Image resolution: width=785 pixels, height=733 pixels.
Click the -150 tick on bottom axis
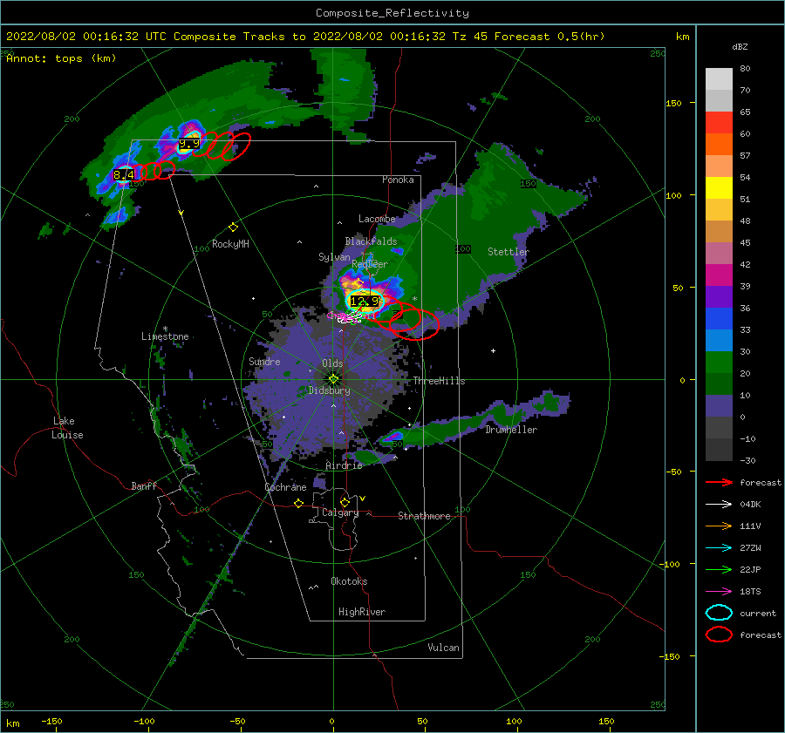tap(51, 721)
